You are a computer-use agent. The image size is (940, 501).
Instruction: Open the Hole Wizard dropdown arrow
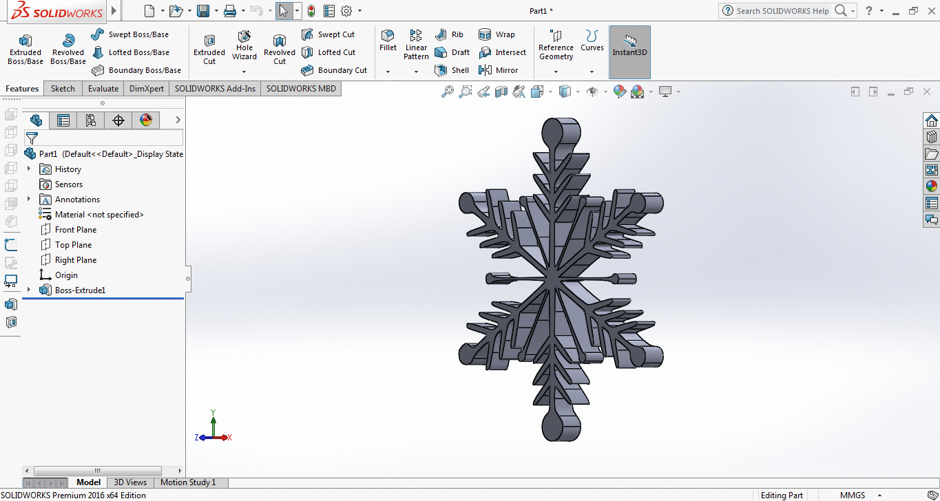pos(244,72)
